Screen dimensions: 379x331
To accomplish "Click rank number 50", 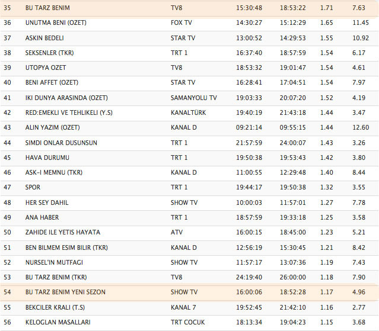I will point(7,232).
